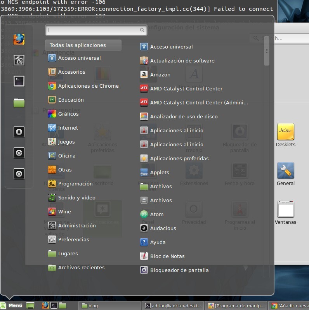309x310 pixels.
Task: Click the shutdown power icon in sidebar
Action: click(x=19, y=174)
